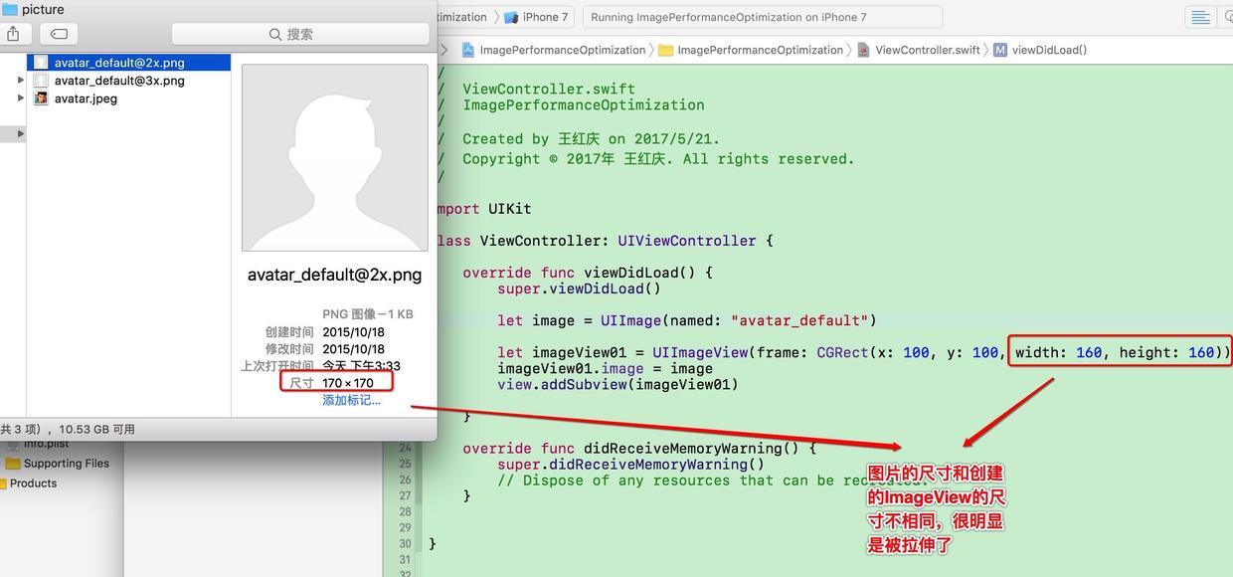Select Supporting Files in Xcode navigator
The width and height of the screenshot is (1233, 577).
click(x=67, y=464)
